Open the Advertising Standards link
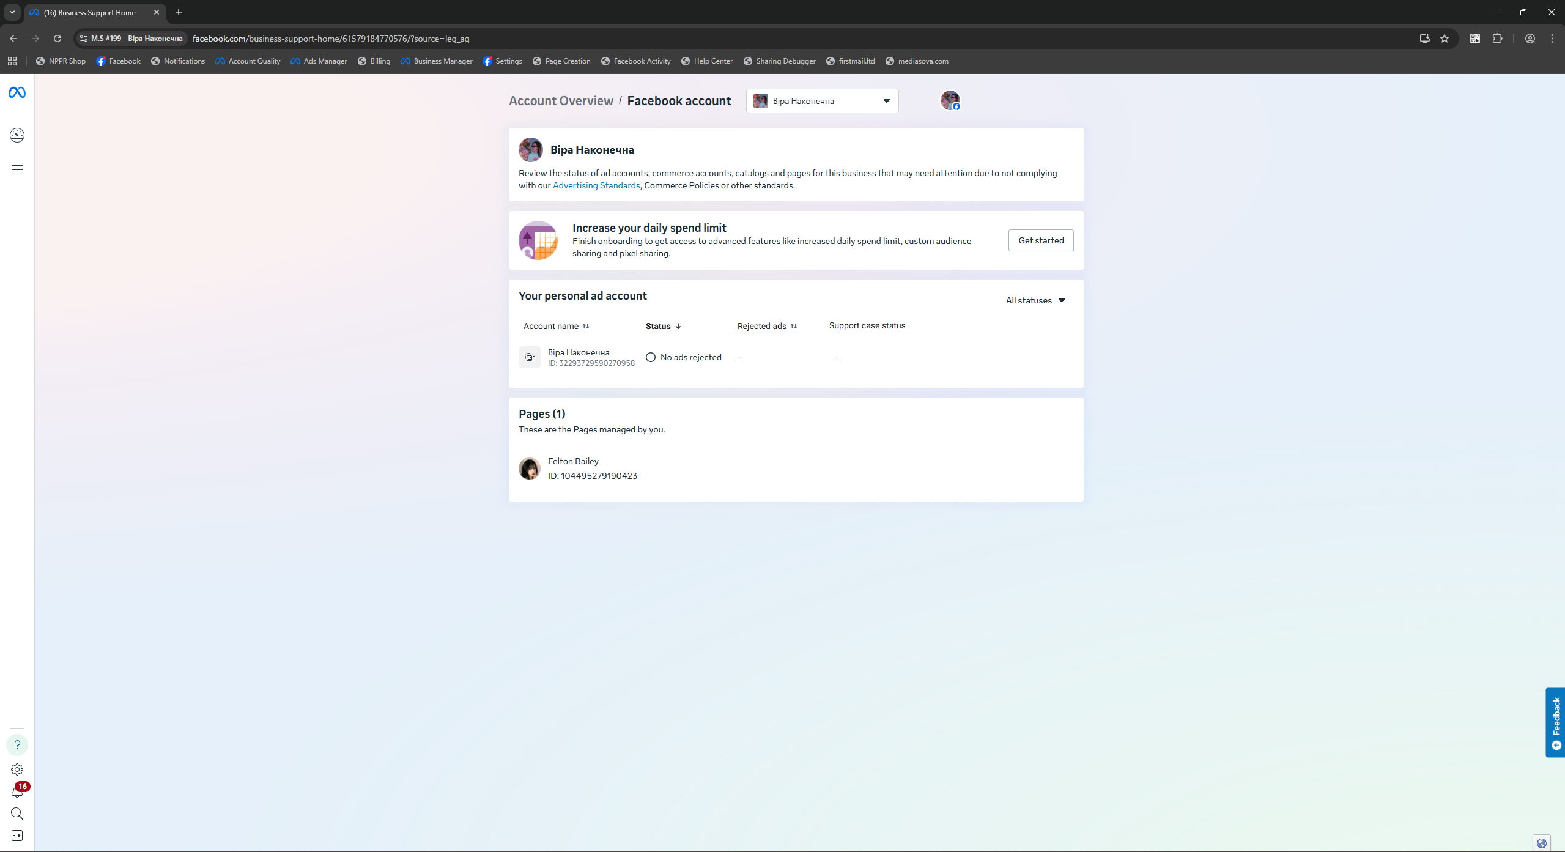Screen dimensions: 1565x852 tap(596, 185)
